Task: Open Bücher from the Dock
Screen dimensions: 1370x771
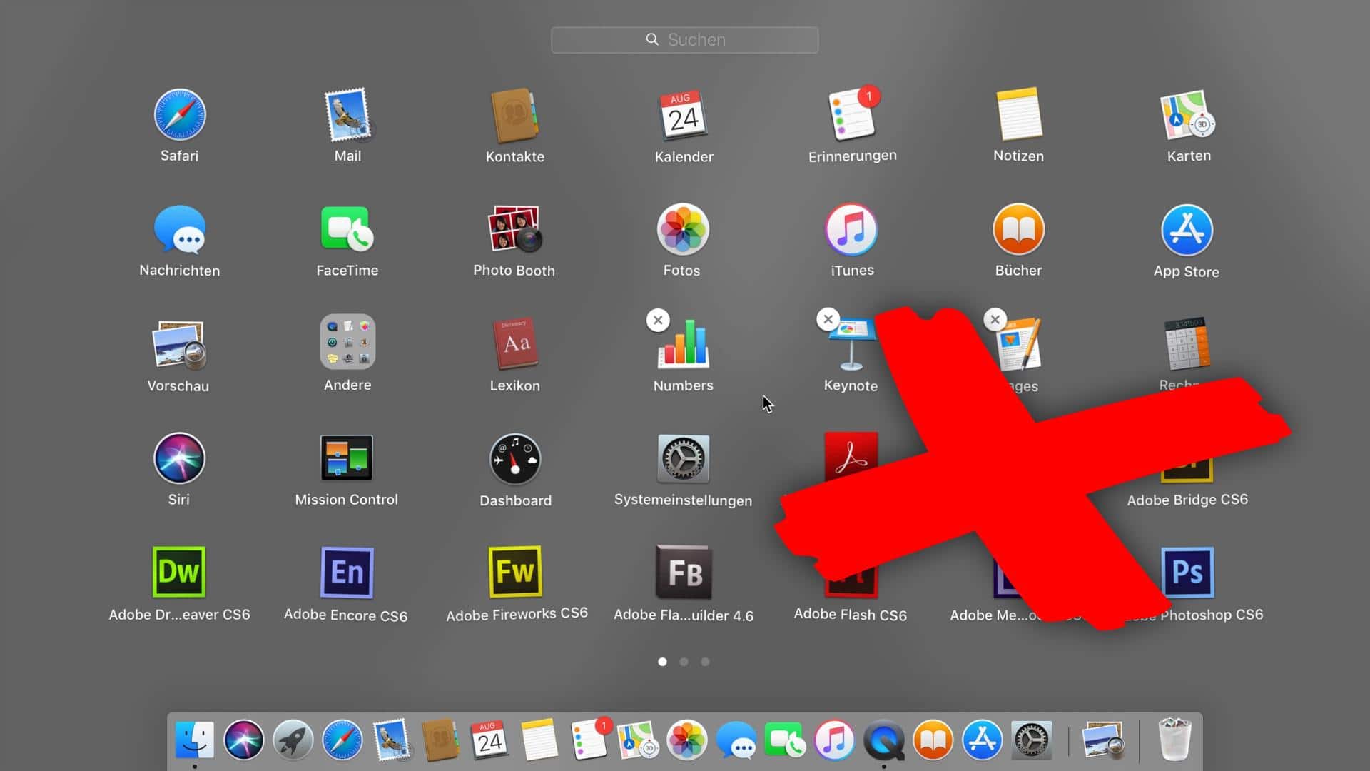Action: tap(933, 740)
